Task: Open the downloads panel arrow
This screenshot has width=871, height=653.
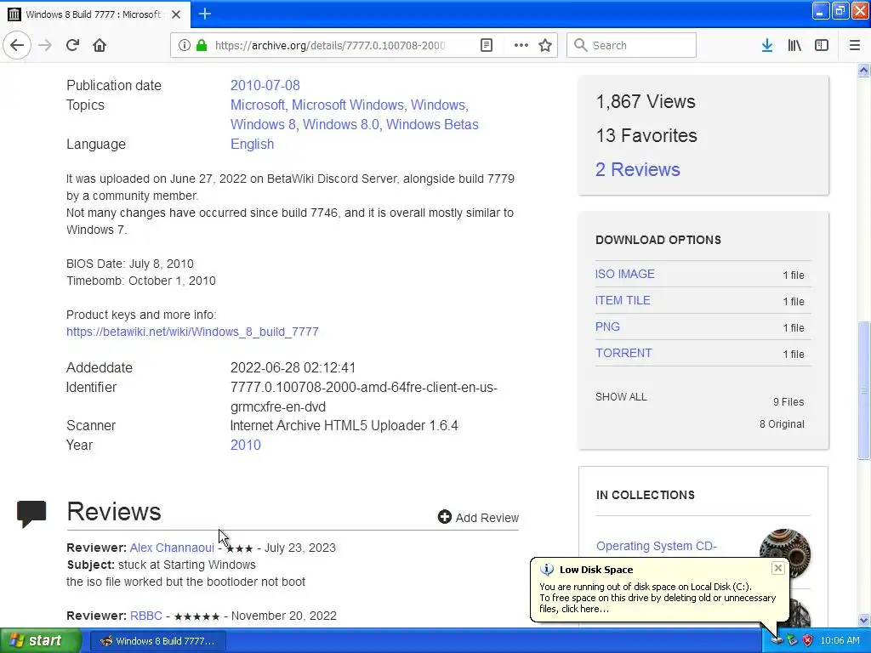Action: tap(766, 45)
